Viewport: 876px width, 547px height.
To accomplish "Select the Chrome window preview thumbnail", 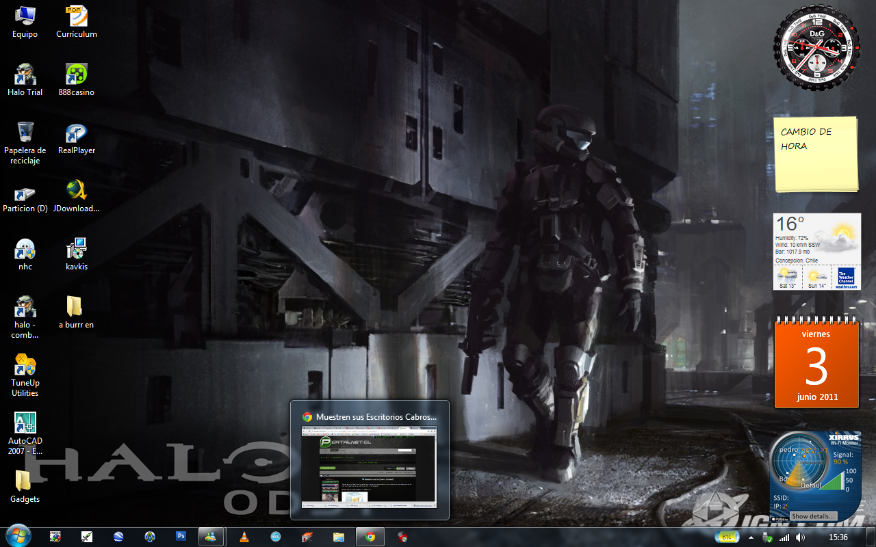I will click(369, 466).
